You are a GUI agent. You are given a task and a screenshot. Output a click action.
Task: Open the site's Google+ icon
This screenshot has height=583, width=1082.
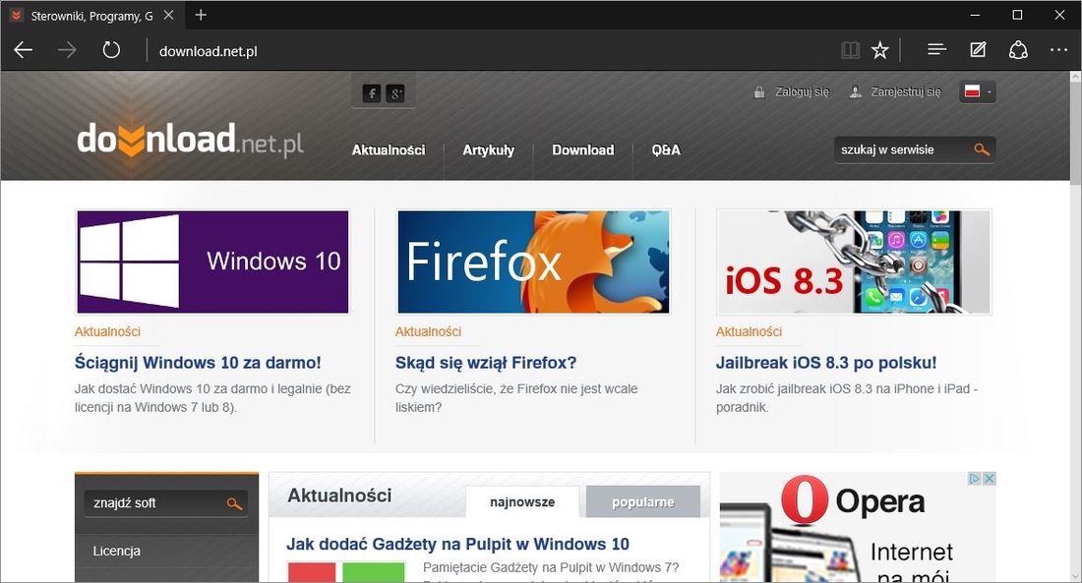394,93
